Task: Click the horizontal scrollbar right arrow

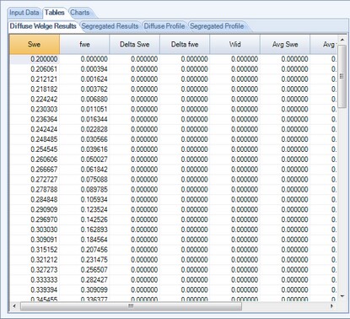Action: point(332,305)
